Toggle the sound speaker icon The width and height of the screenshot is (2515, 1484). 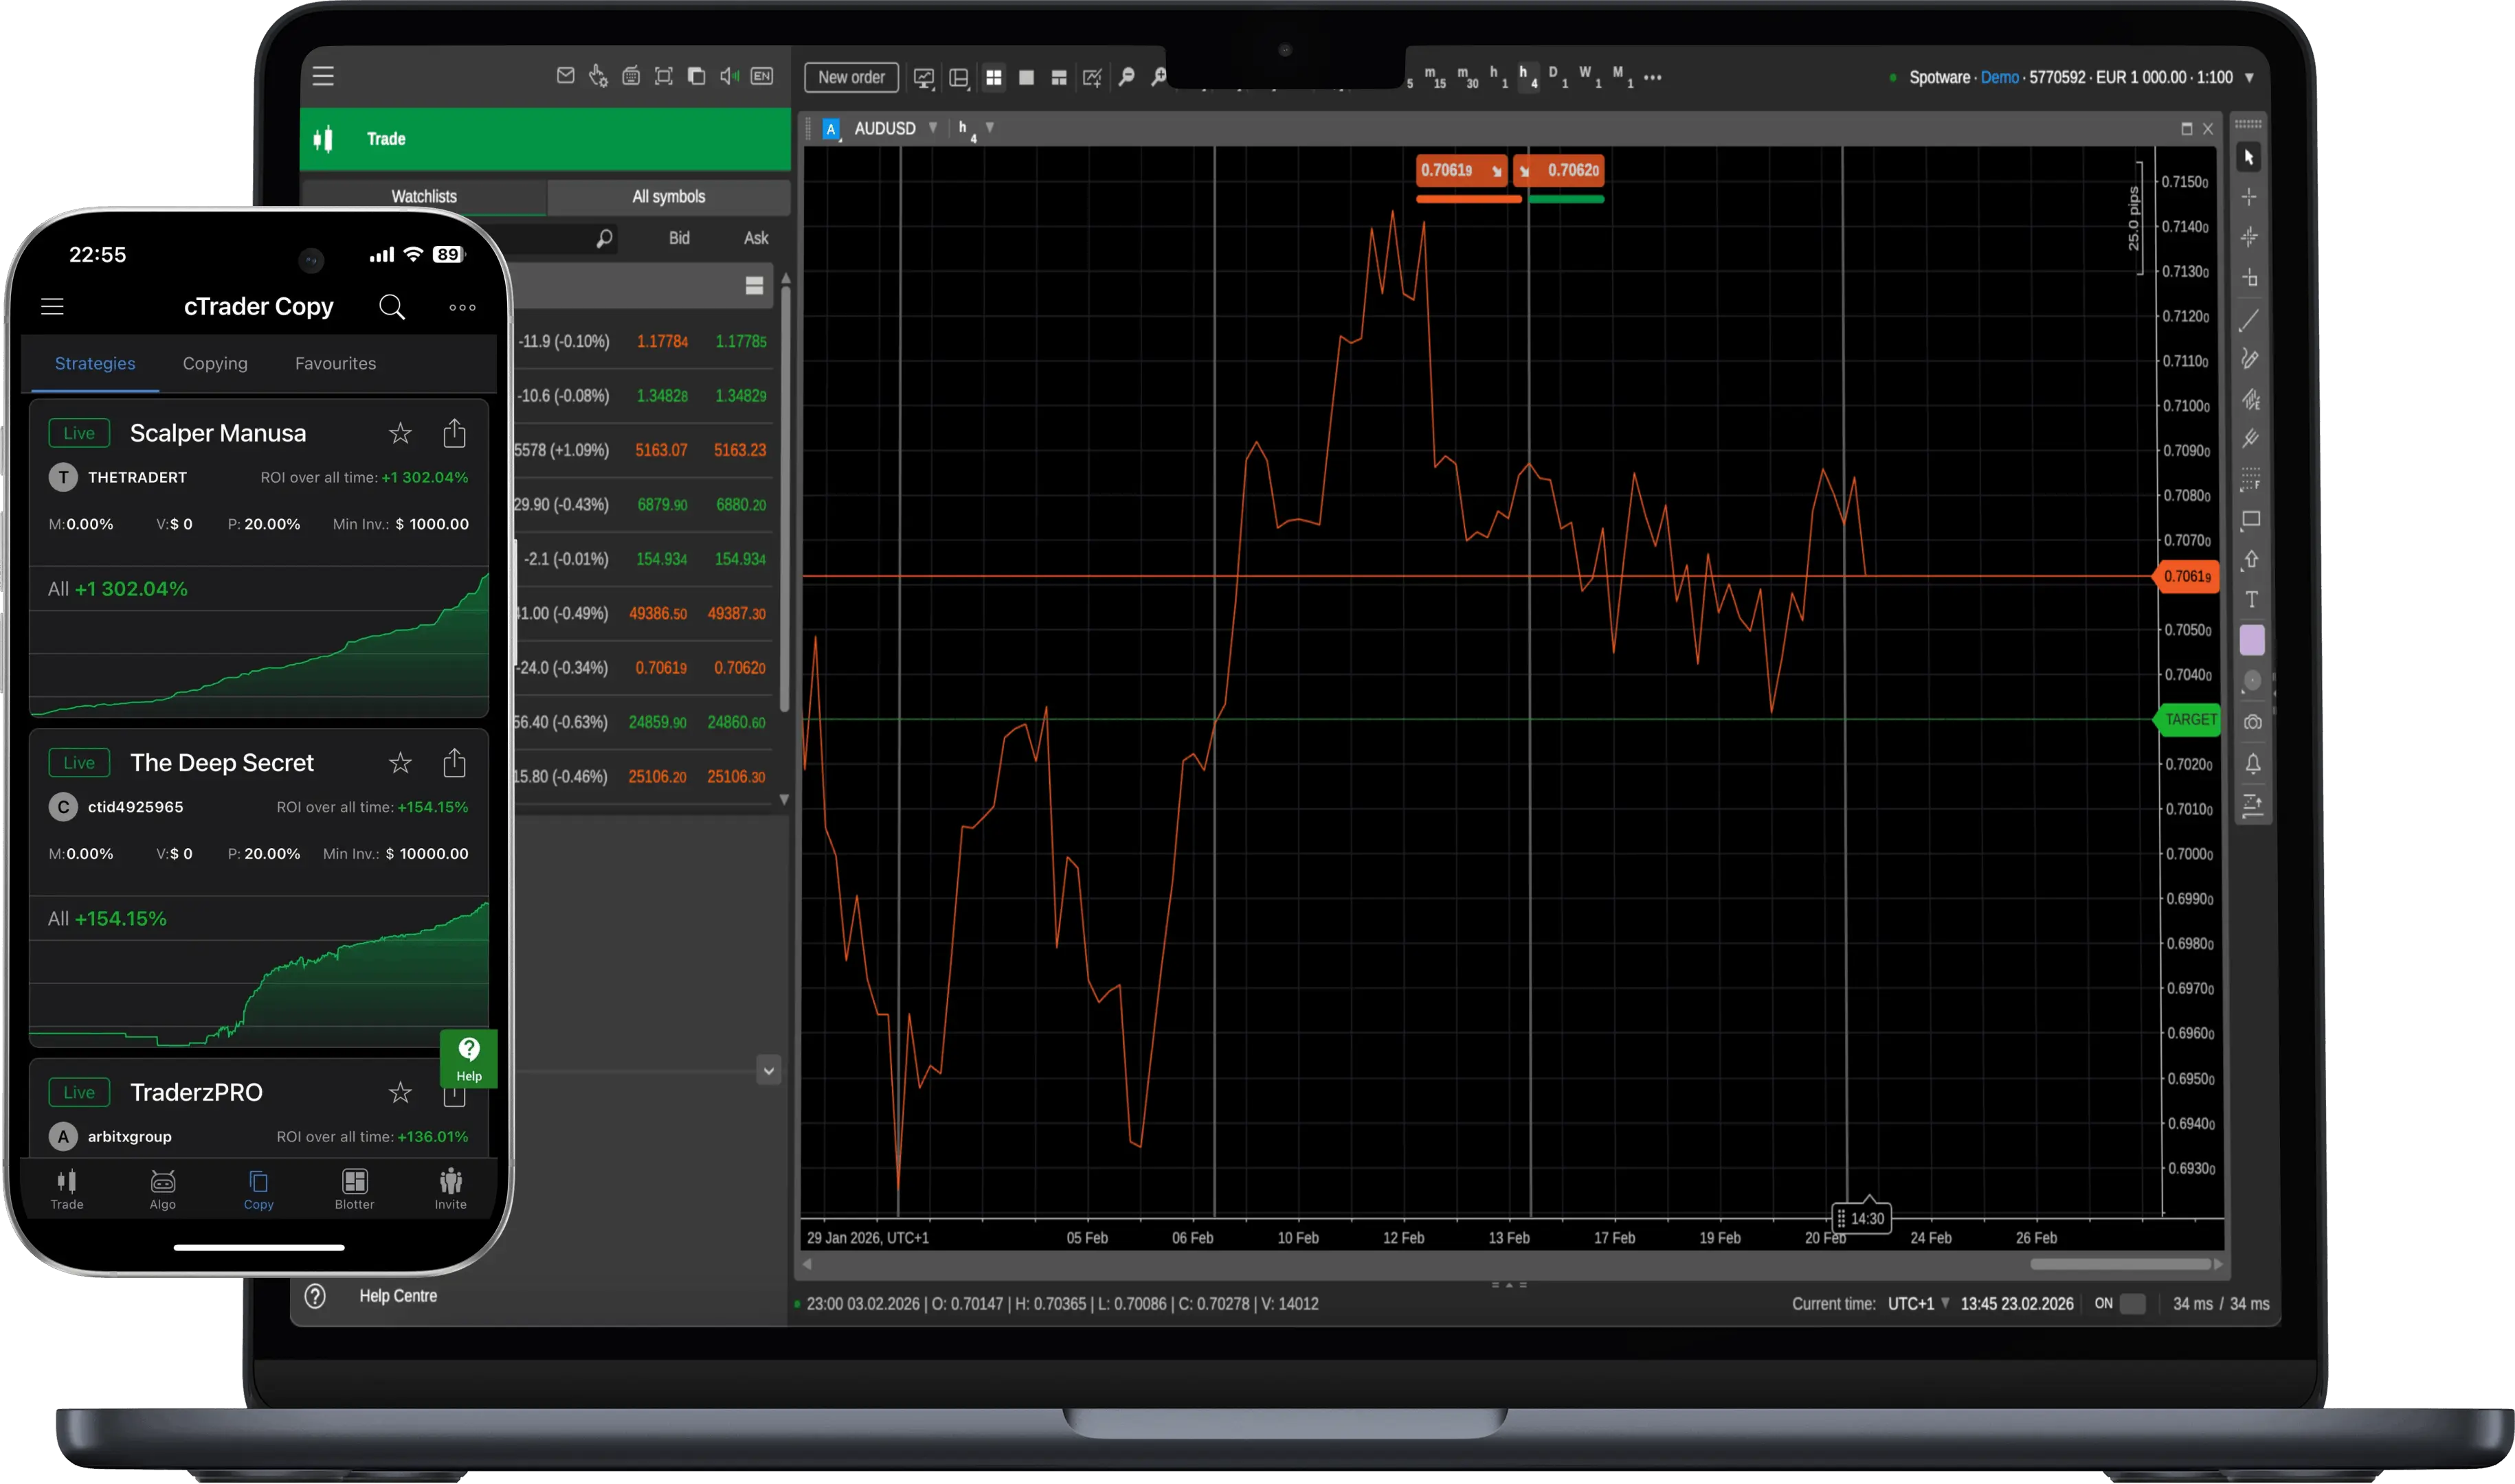click(x=729, y=76)
